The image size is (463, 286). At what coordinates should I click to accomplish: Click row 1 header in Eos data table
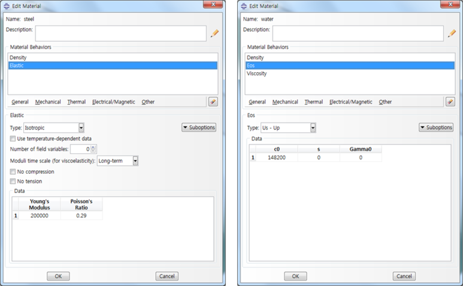tap(253, 158)
